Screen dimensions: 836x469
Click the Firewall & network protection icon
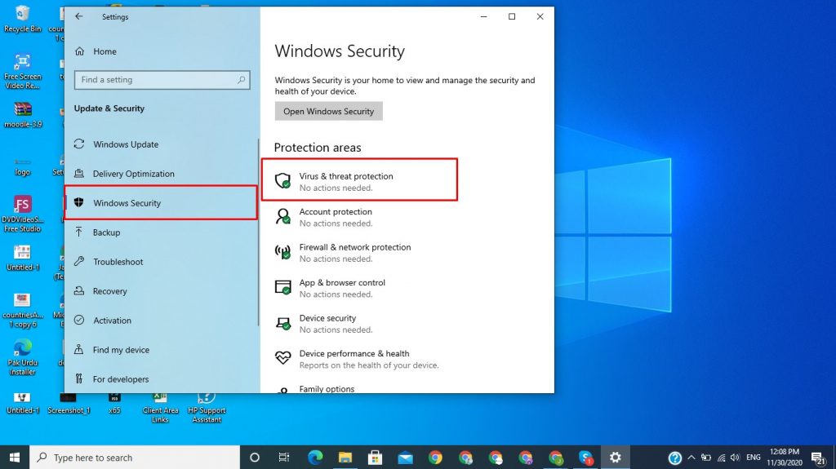click(x=283, y=252)
